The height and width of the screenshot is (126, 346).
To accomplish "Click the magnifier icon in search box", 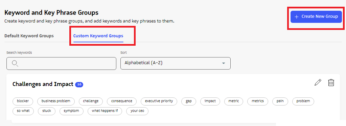I will point(15,64).
